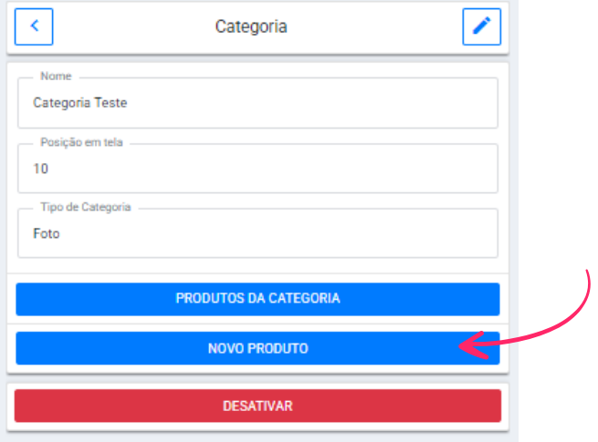Open the Tipo de Categoria field
598x442 pixels.
click(257, 233)
